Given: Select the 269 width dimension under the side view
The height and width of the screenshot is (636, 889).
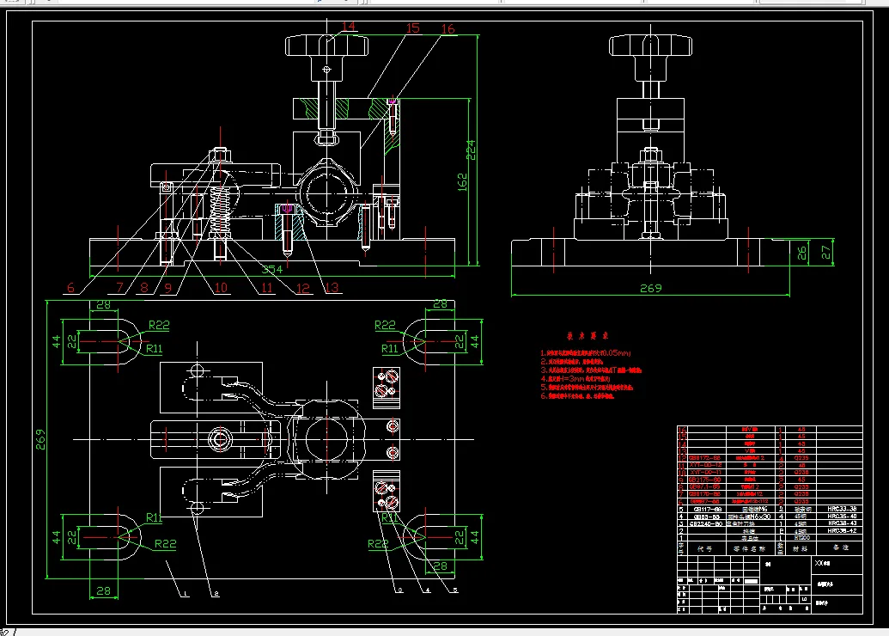Looking at the screenshot, I should tap(650, 288).
